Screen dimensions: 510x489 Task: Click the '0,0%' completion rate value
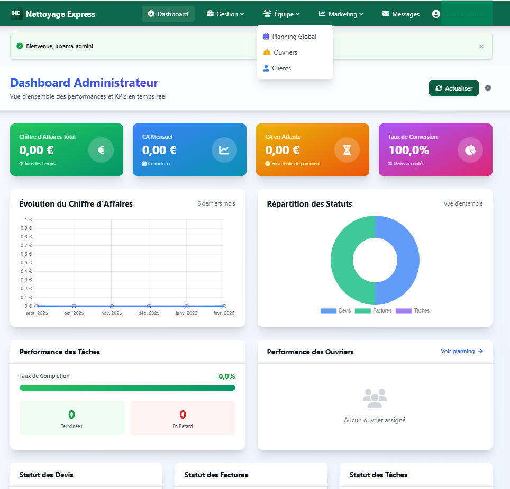[x=227, y=376]
